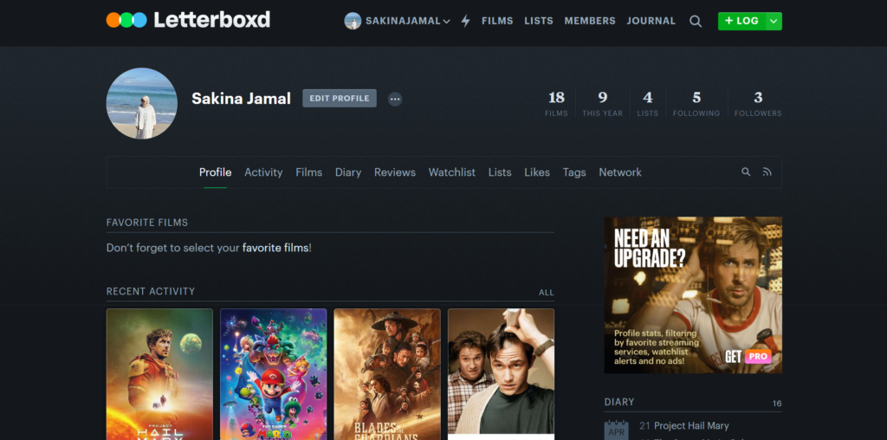Follow the 'favorite films' link
887x440 pixels.
(275, 248)
